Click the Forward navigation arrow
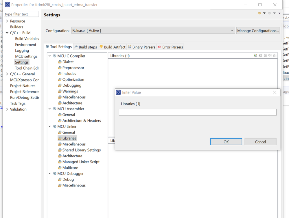 [269, 13]
